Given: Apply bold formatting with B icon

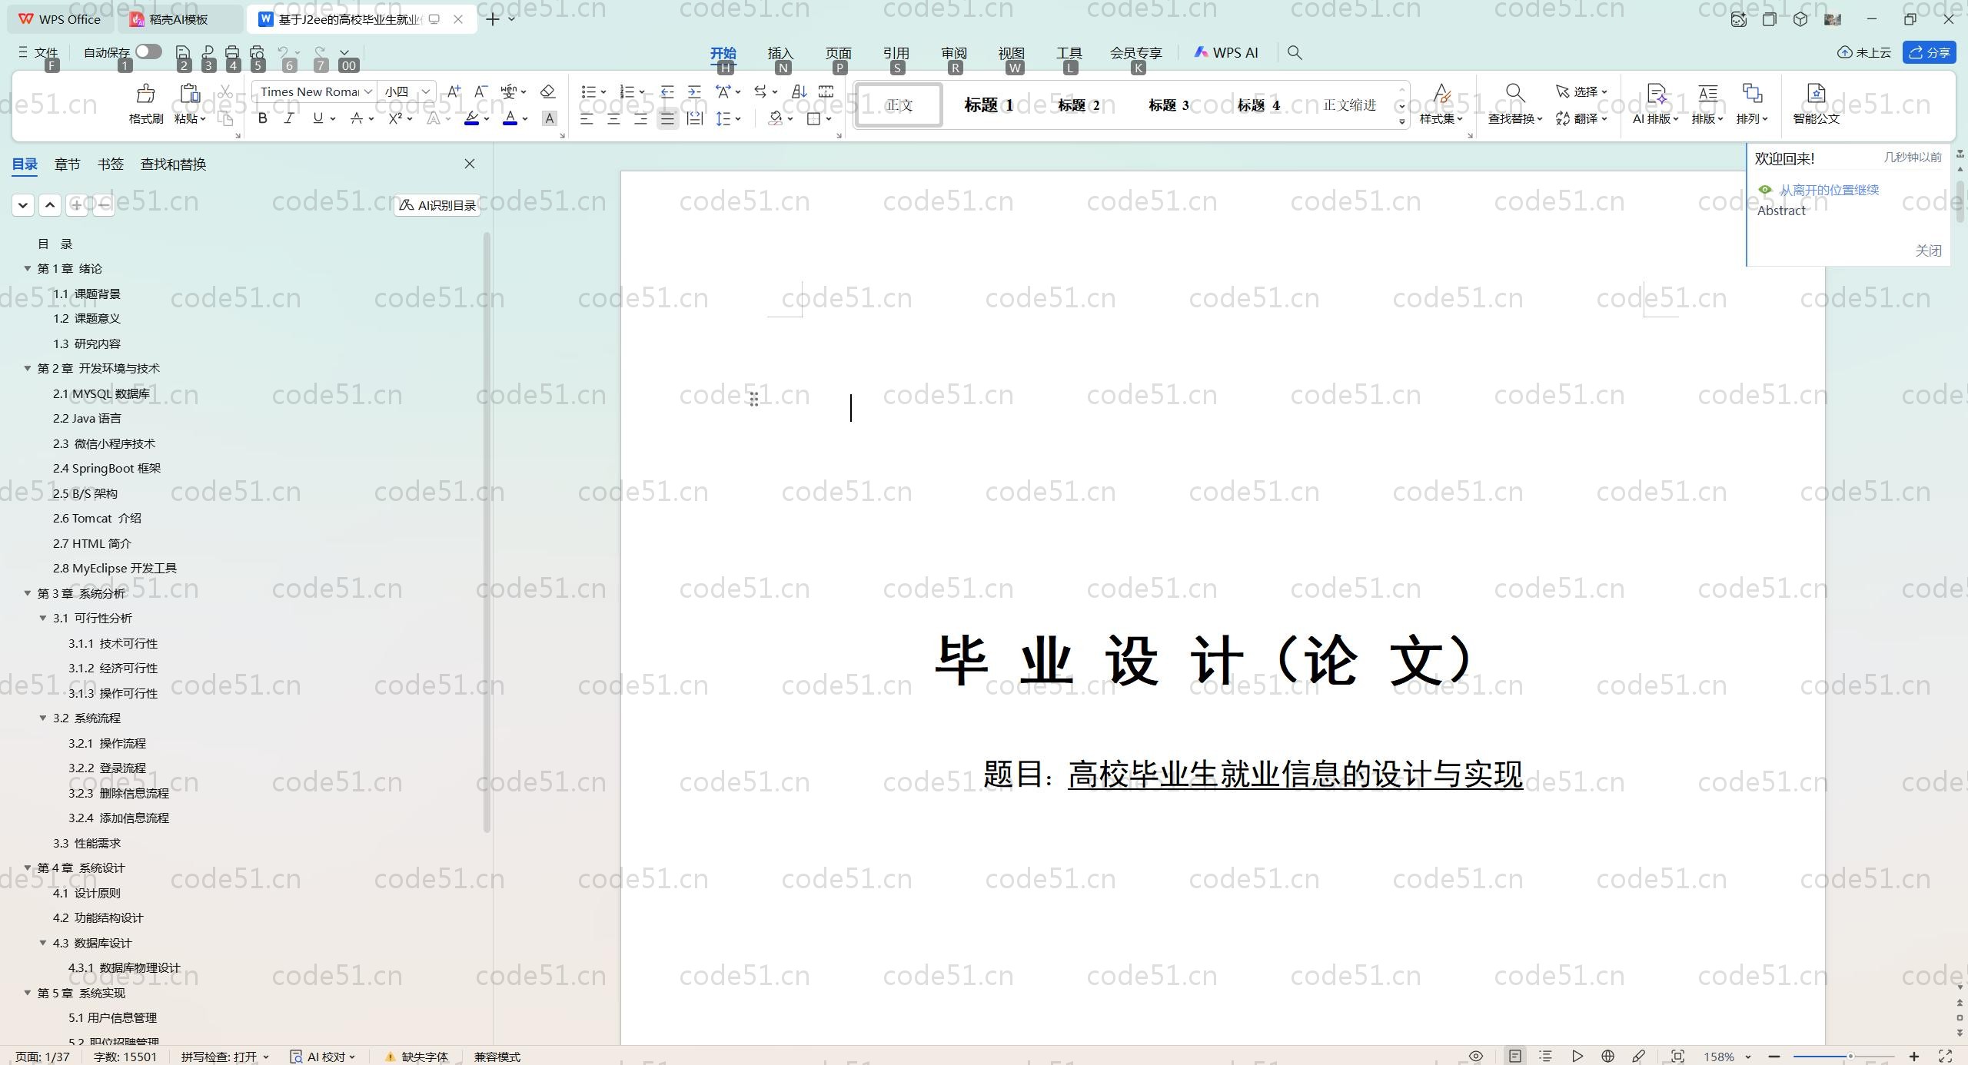Looking at the screenshot, I should tap(263, 118).
